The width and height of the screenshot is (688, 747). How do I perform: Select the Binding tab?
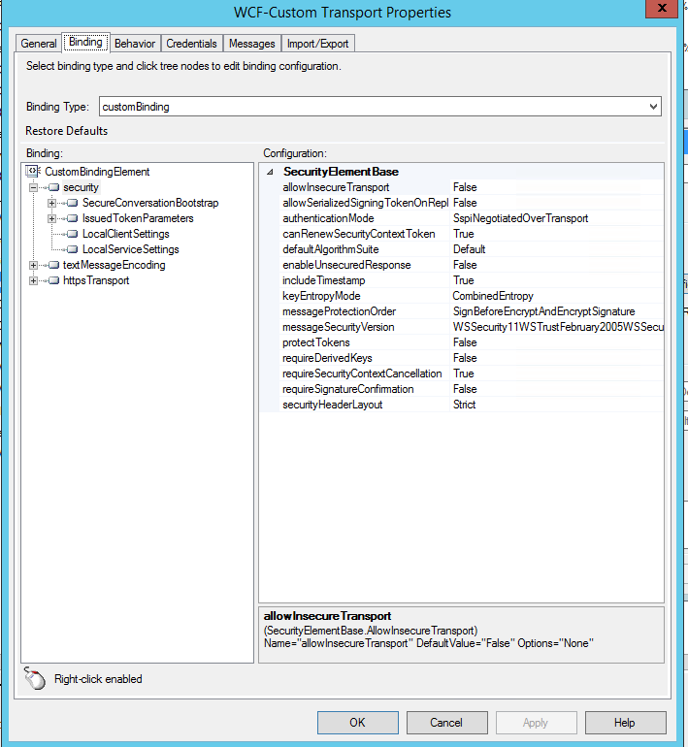click(x=85, y=42)
